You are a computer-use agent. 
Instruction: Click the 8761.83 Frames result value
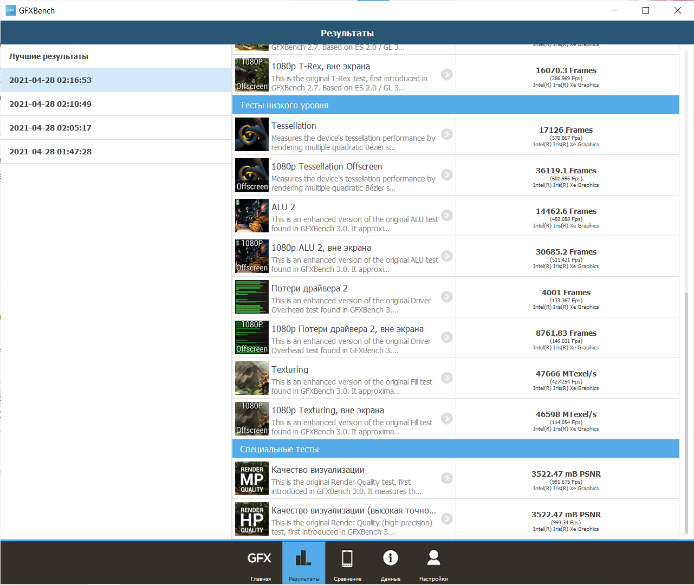tap(566, 333)
